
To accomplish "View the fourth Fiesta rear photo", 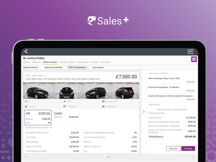I will tap(125, 91).
